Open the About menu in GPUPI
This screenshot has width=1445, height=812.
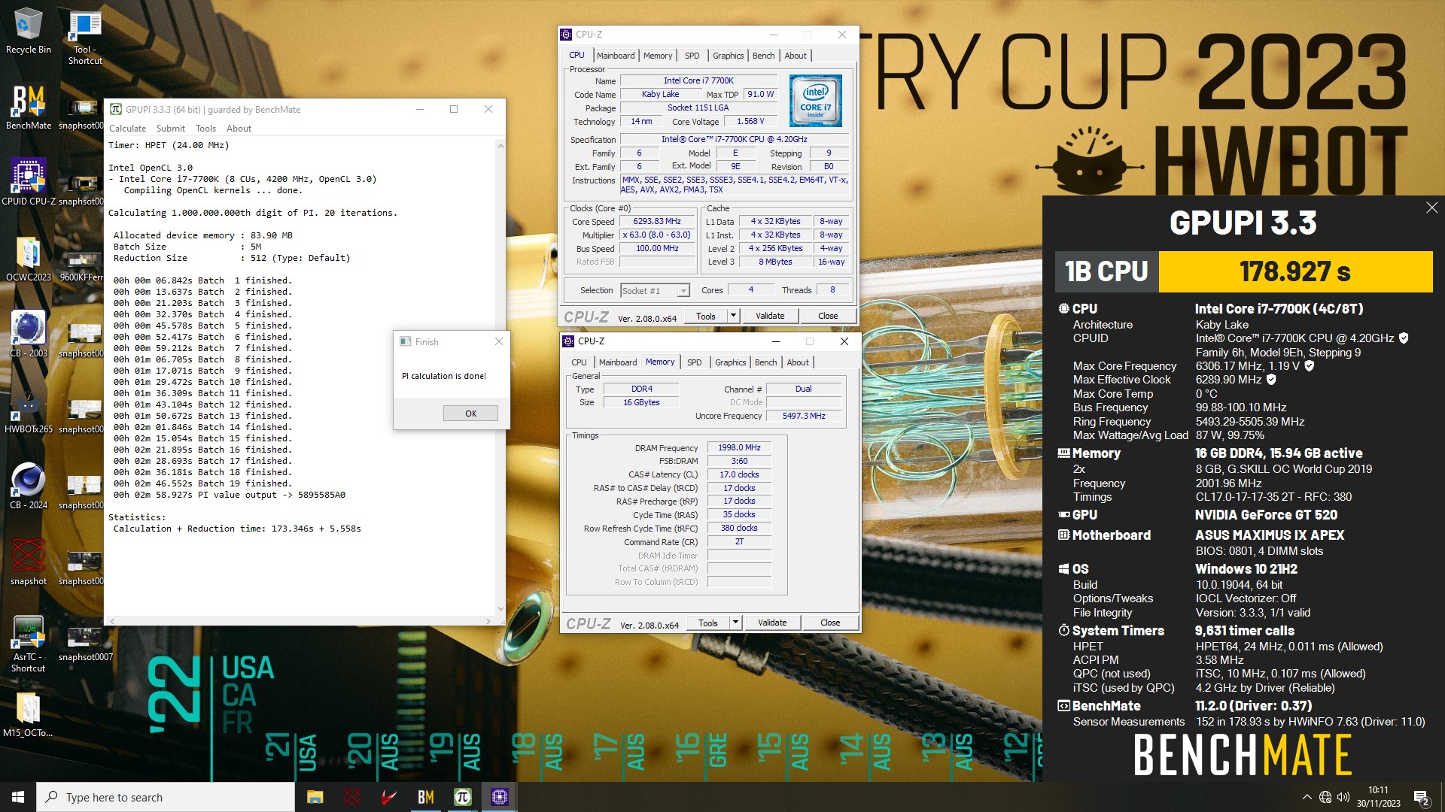point(239,129)
